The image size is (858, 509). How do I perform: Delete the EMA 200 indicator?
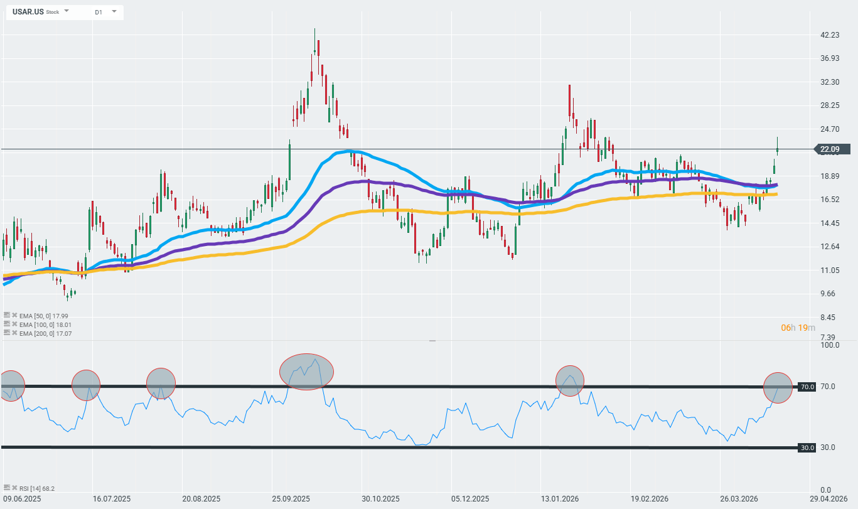click(14, 333)
